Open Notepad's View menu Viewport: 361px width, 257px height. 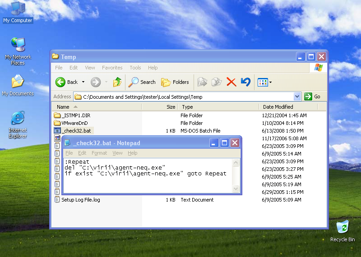(x=117, y=153)
